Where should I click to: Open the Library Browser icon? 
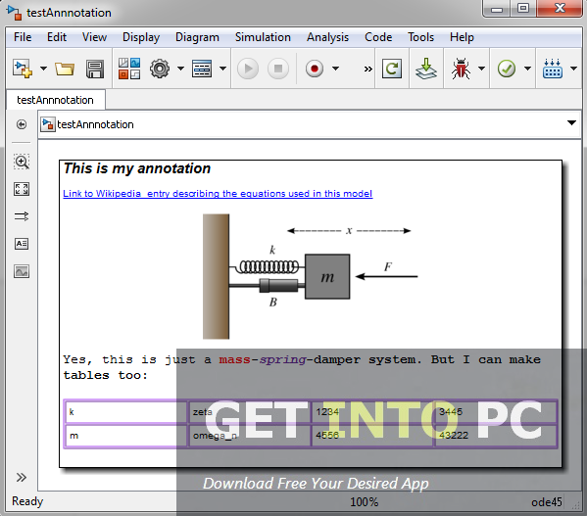click(x=129, y=69)
